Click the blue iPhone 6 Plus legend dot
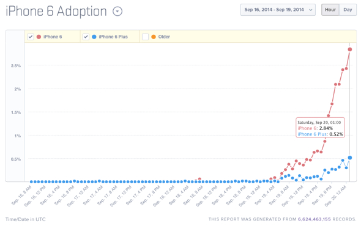The width and height of the screenshot is (361, 226). pos(94,37)
